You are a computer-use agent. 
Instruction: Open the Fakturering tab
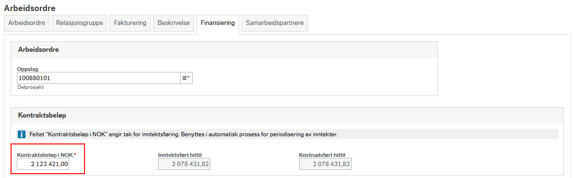click(x=130, y=23)
